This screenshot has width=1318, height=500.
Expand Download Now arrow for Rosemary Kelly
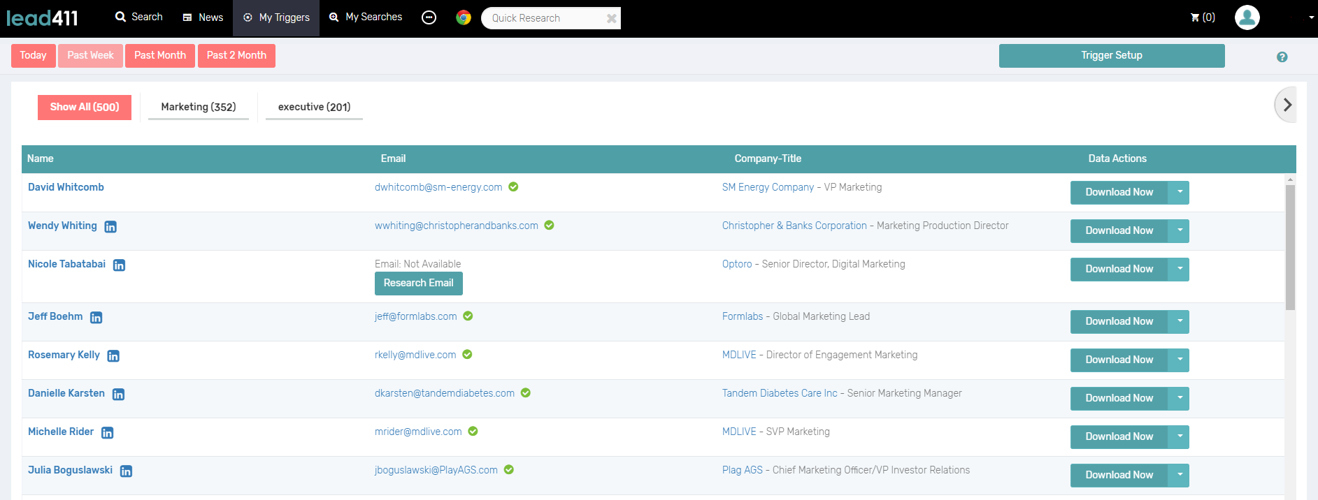tap(1179, 360)
